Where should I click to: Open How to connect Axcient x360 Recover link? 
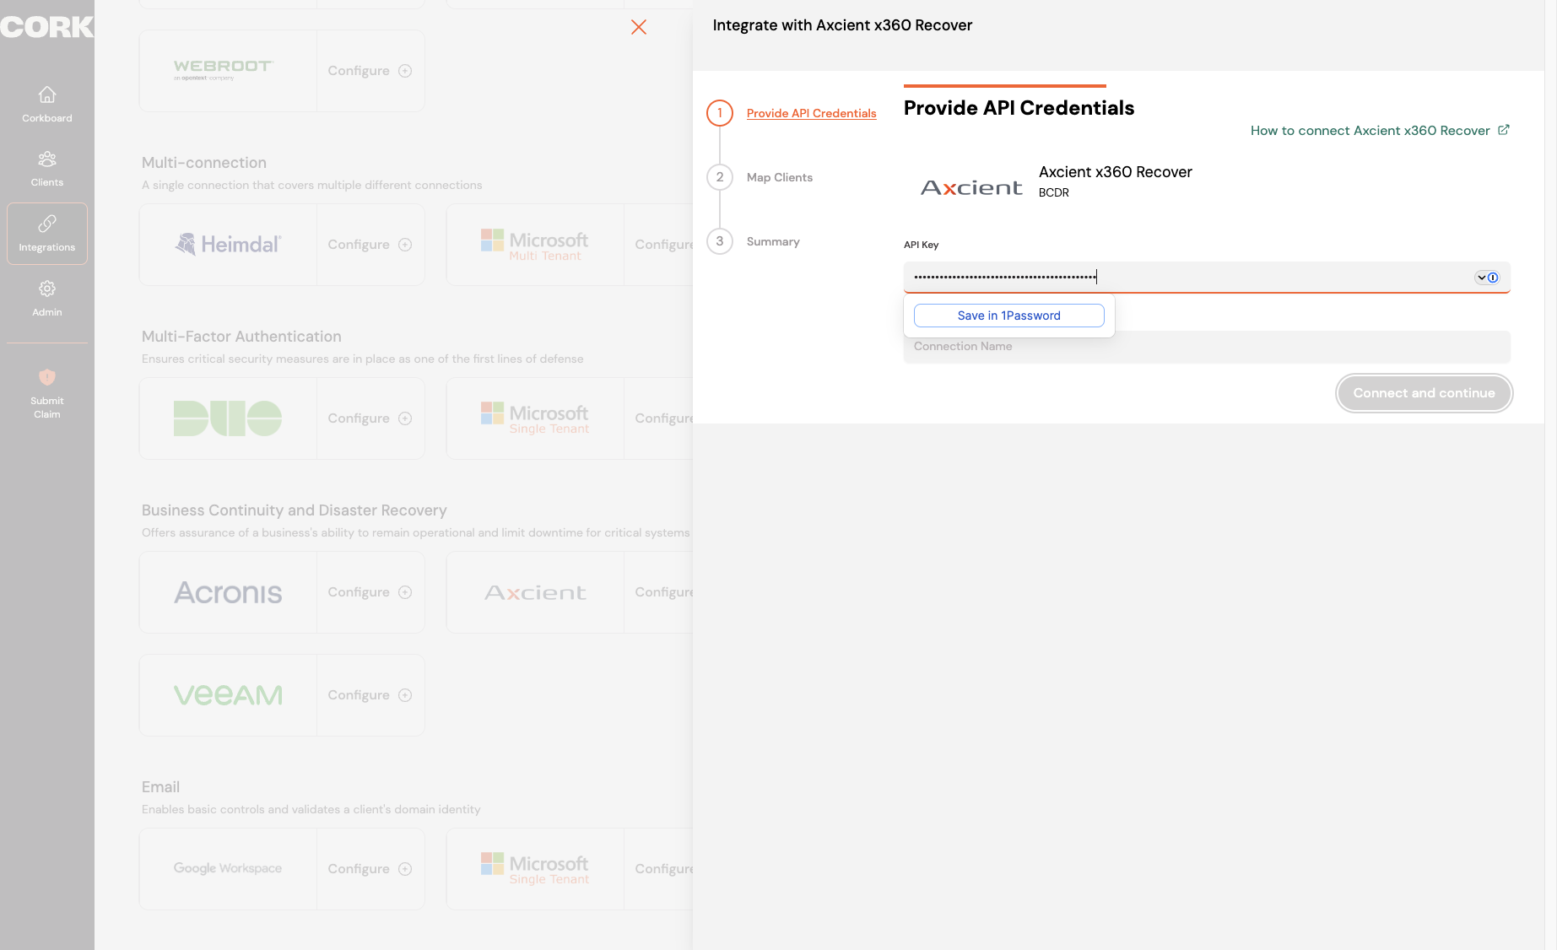tap(1370, 131)
